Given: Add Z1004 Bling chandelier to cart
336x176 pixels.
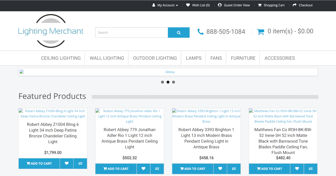Looking at the screenshot, I should pyautogui.click(x=39, y=163).
